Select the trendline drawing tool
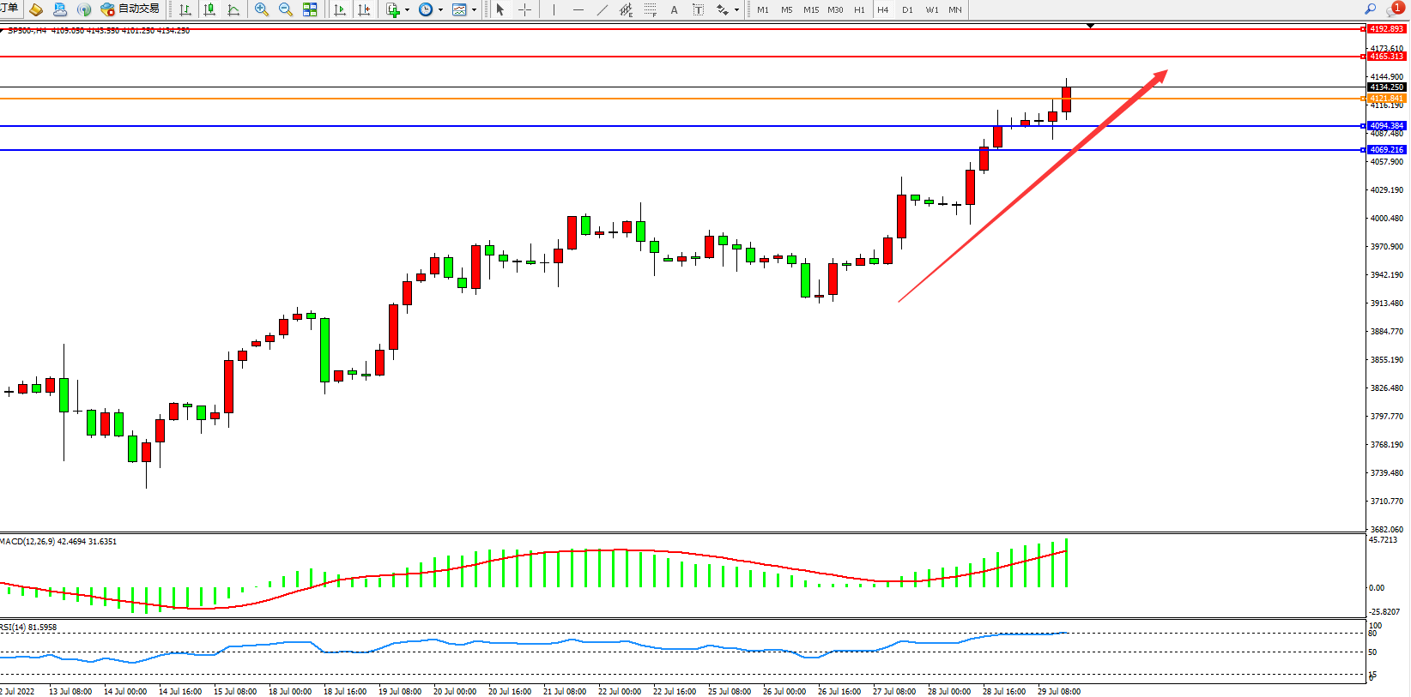1411x697 pixels. click(x=602, y=9)
